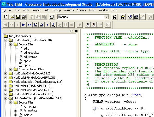The height and width of the screenshot is (117, 154).
Task: Click the Open file folder icon
Action: pyautogui.click(x=12, y=17)
